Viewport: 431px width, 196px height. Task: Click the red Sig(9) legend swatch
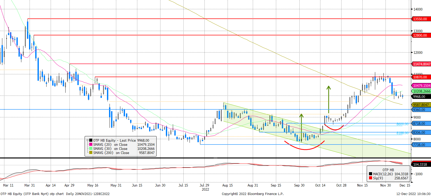[x=371, y=178]
